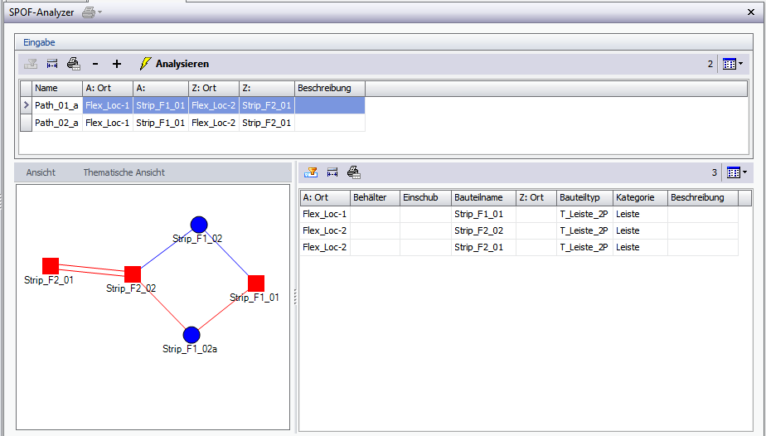Click the Analysieren lightning button
Viewport: 766px width, 436px height.
click(x=174, y=64)
